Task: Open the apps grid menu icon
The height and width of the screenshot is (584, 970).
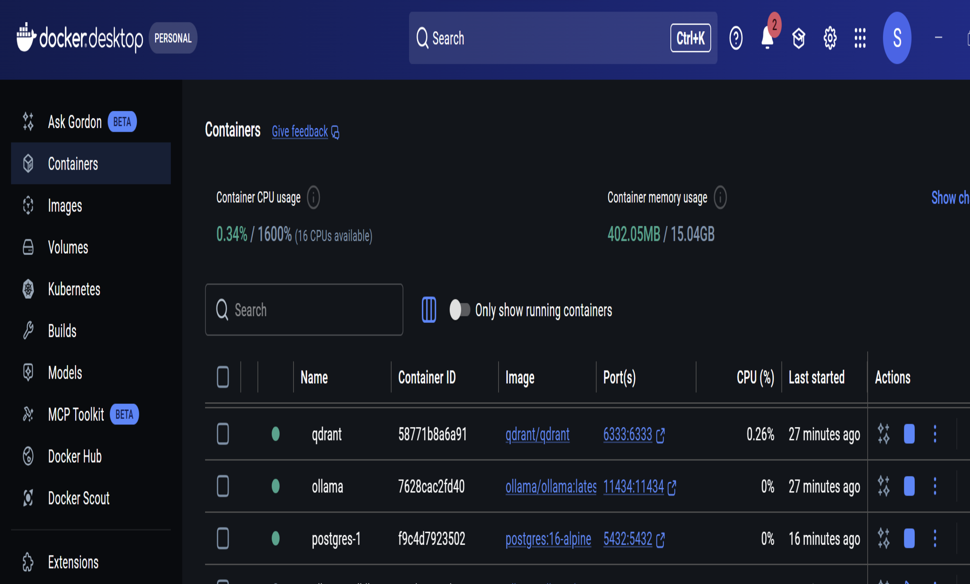Action: point(860,38)
